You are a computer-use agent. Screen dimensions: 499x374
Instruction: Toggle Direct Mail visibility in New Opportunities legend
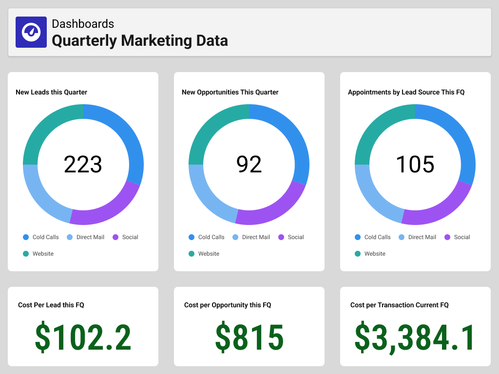coord(234,237)
